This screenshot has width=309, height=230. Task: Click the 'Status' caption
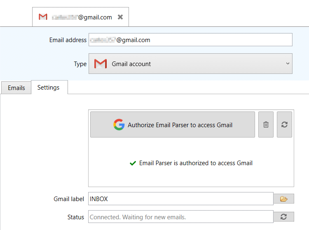click(76, 217)
